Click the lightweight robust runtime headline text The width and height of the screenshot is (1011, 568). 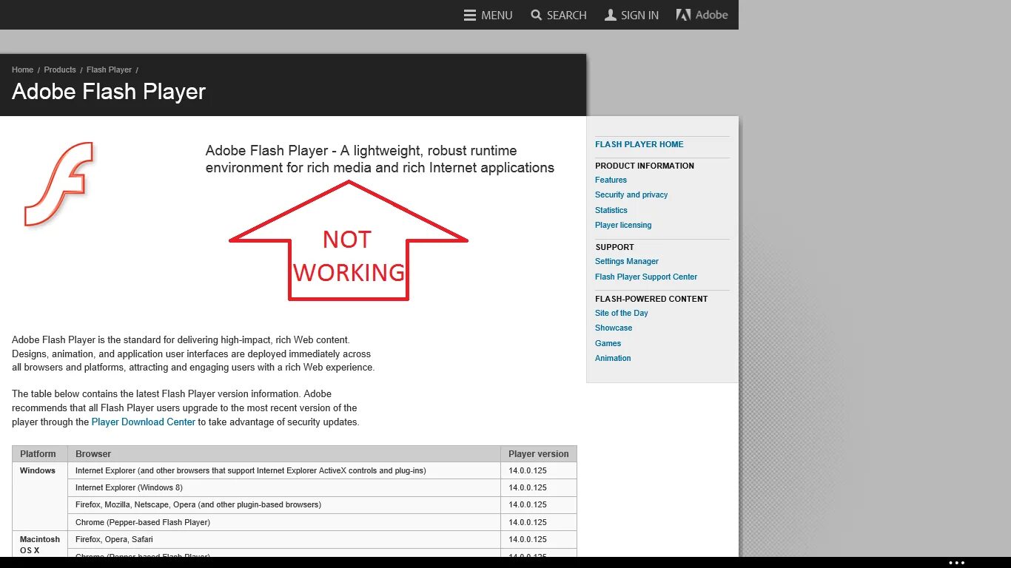380,159
